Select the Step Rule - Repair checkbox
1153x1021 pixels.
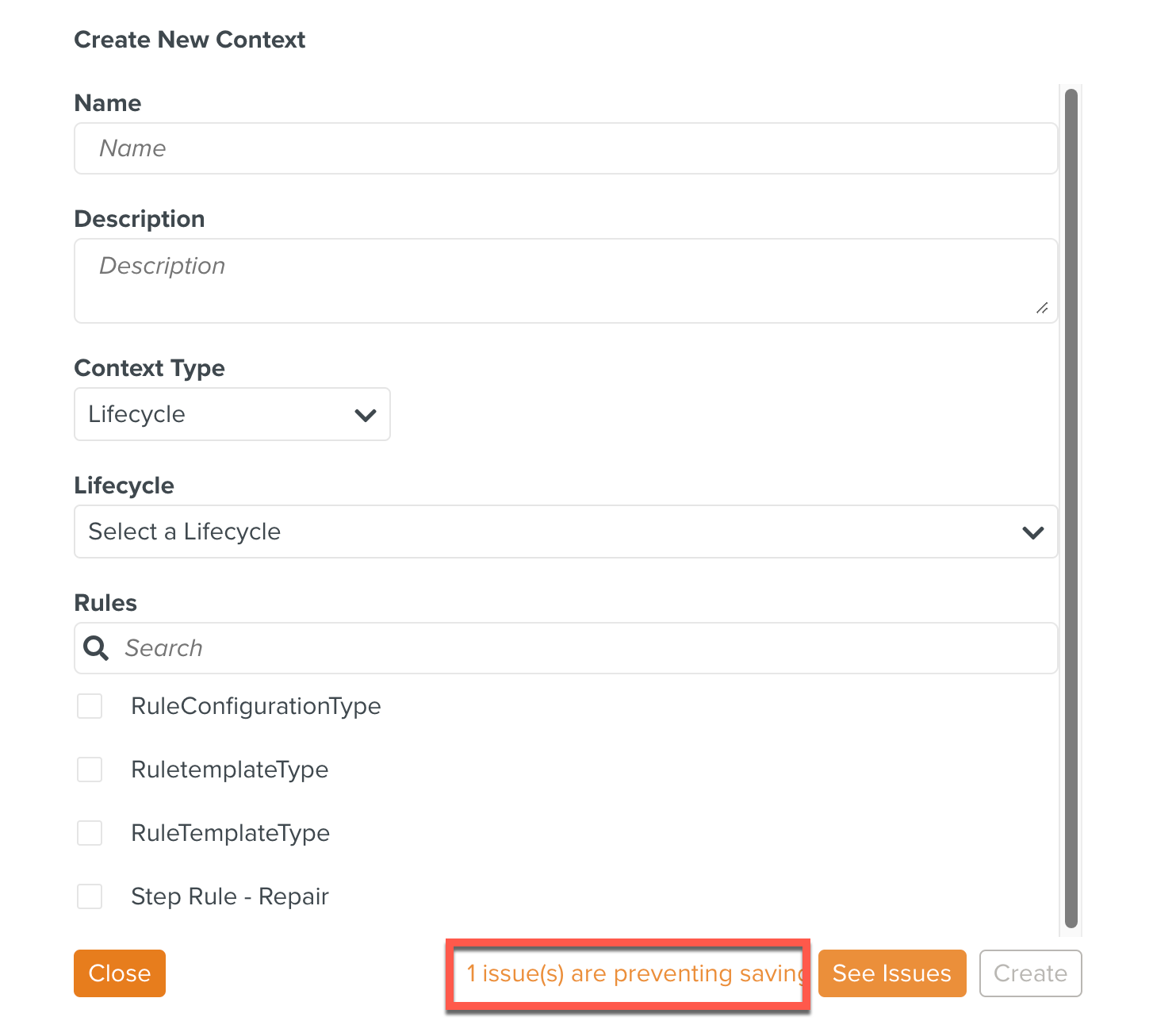(90, 896)
